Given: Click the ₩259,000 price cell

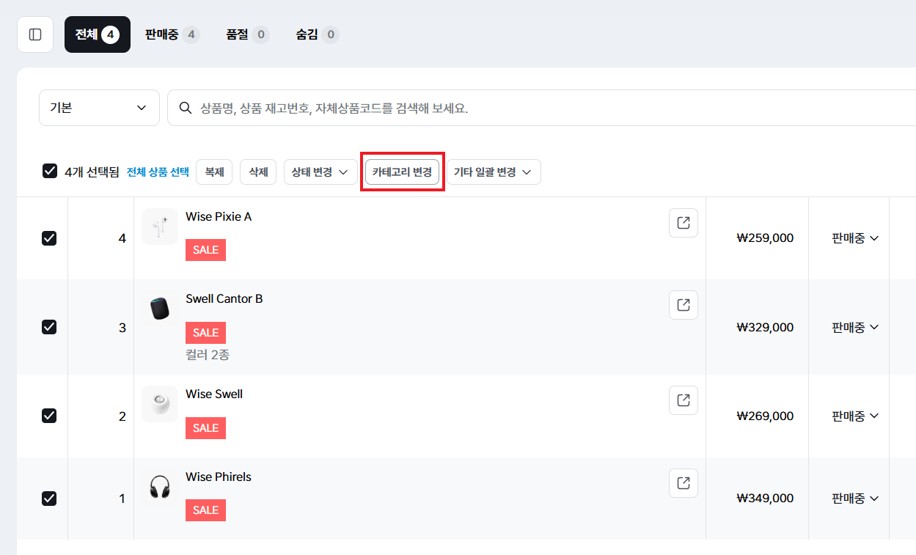Looking at the screenshot, I should point(765,238).
